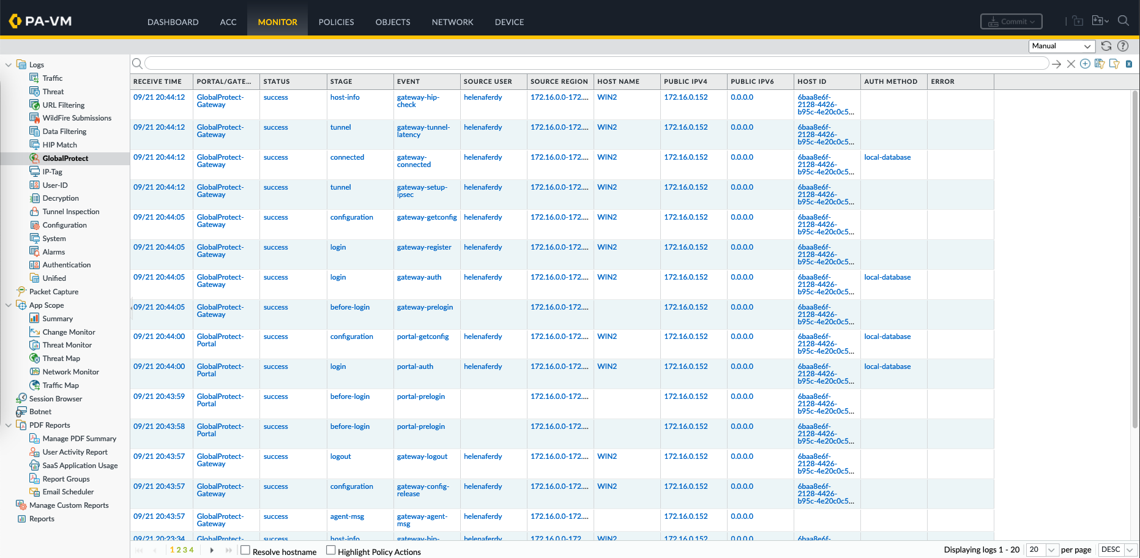This screenshot has width=1140, height=558.
Task: Open the help icon
Action: click(1123, 46)
